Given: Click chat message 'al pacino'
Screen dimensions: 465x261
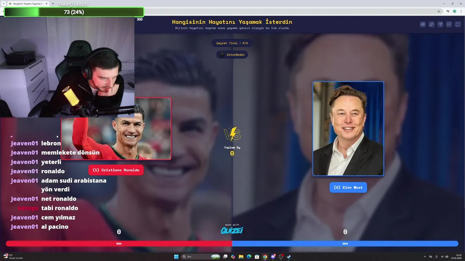Looking at the screenshot, I should click(55, 227).
